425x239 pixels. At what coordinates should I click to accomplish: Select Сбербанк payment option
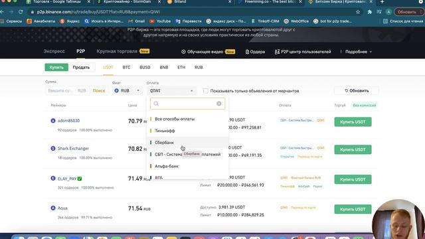187,143
